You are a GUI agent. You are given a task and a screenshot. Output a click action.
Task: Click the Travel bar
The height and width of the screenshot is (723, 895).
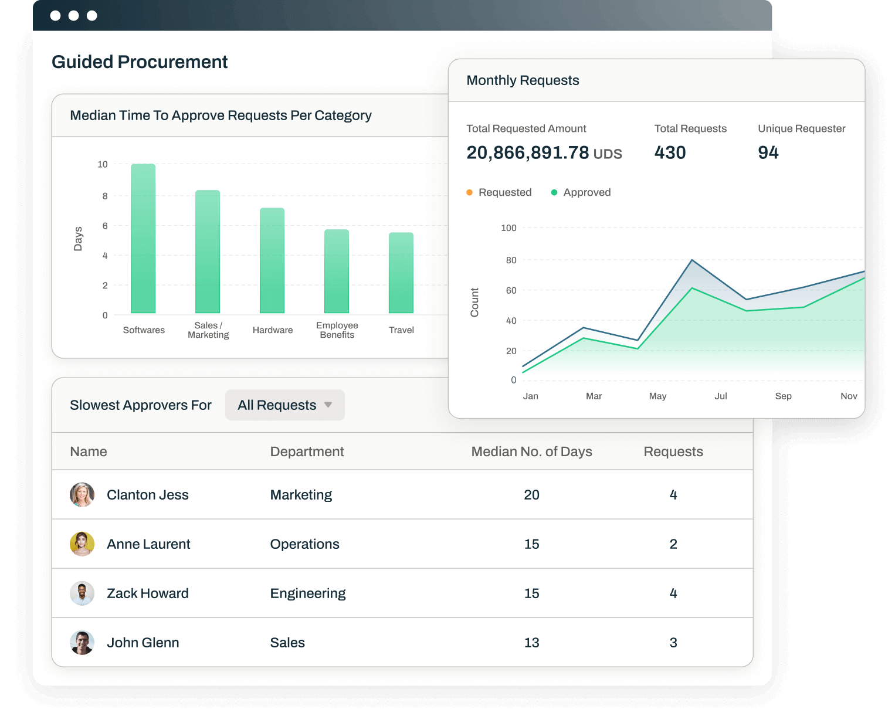pyautogui.click(x=401, y=273)
